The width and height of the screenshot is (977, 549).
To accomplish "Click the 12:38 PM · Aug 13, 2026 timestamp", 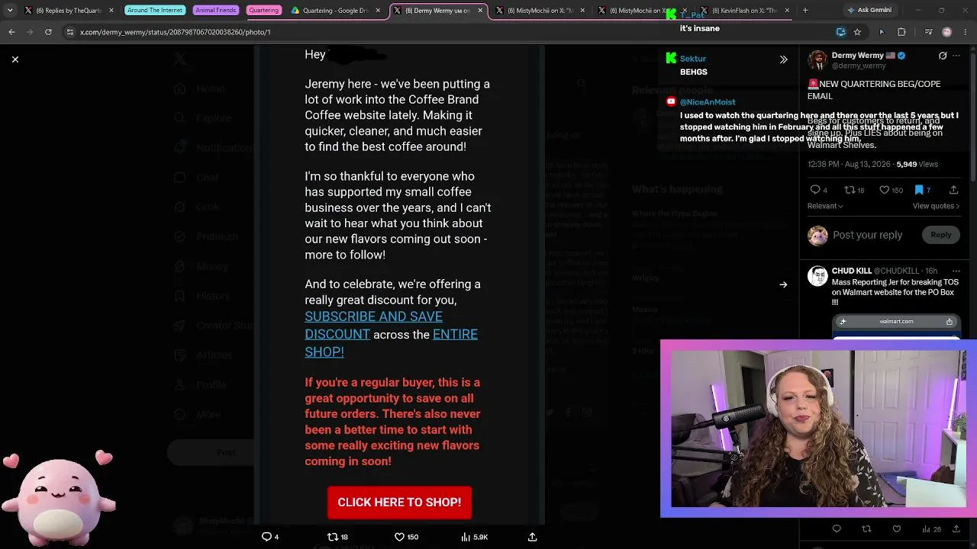I will pyautogui.click(x=850, y=164).
